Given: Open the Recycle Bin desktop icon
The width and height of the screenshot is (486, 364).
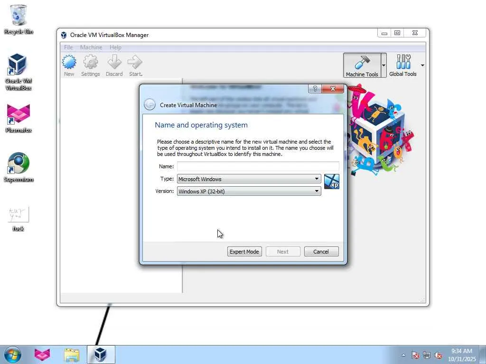Looking at the screenshot, I should point(19,19).
